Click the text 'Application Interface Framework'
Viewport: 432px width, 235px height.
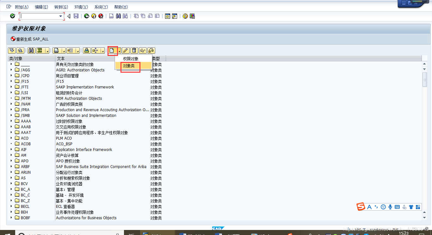[84, 149]
